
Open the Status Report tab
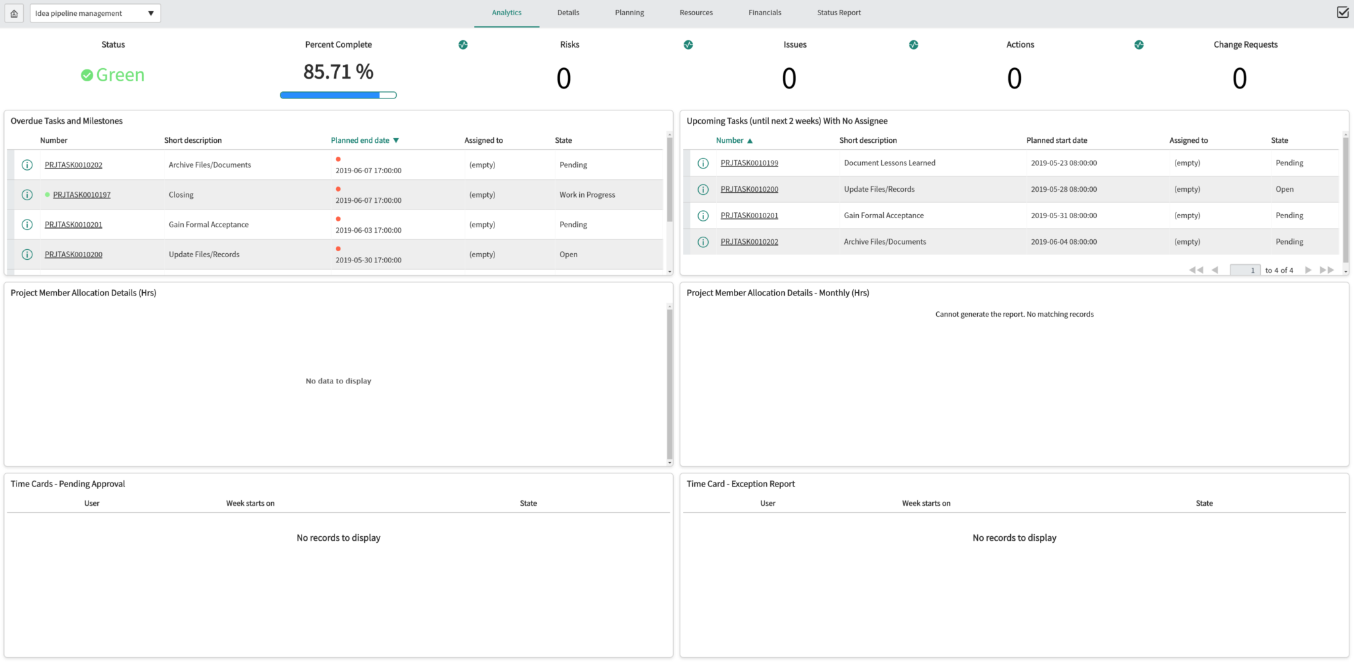[838, 12]
